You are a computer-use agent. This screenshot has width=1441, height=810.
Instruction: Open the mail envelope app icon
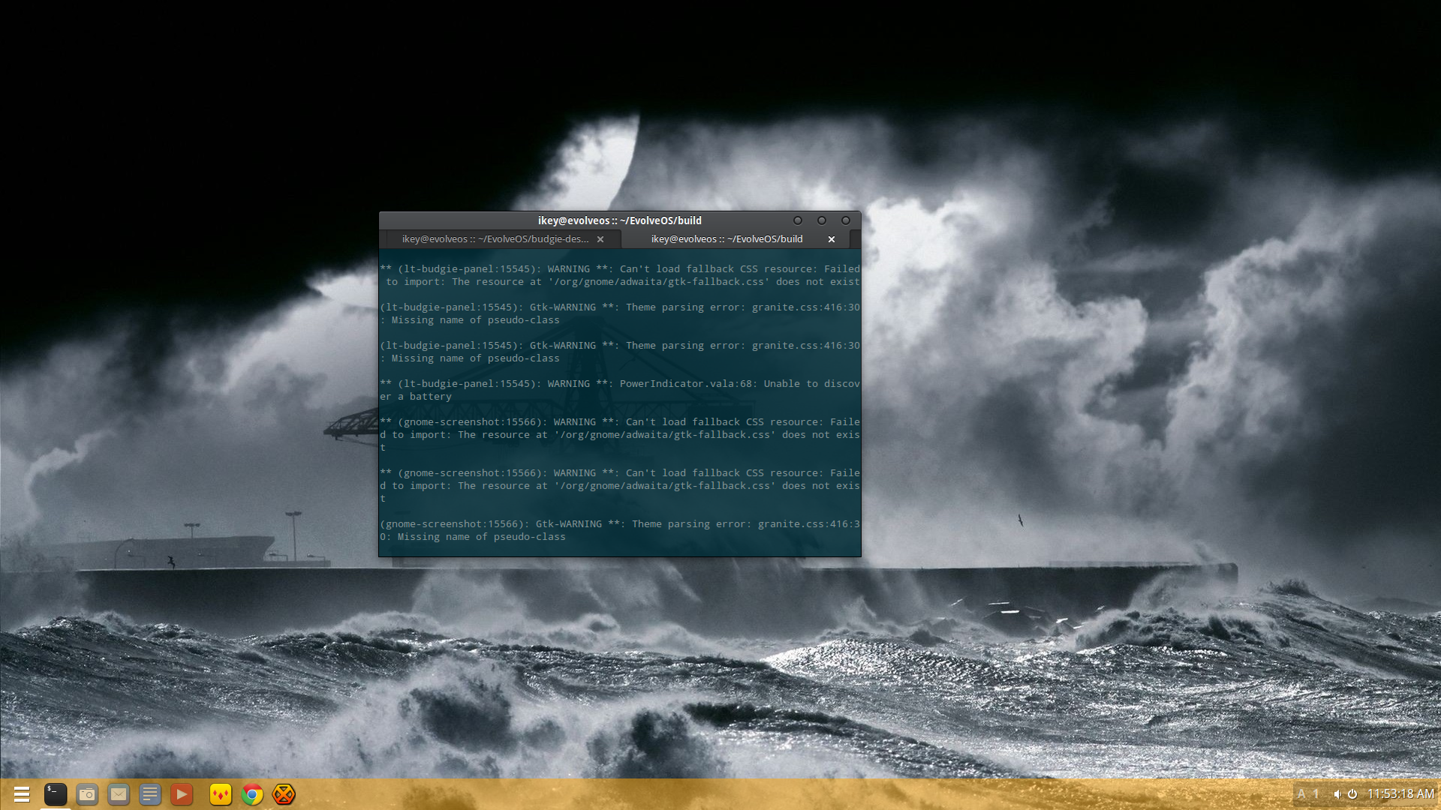(119, 794)
